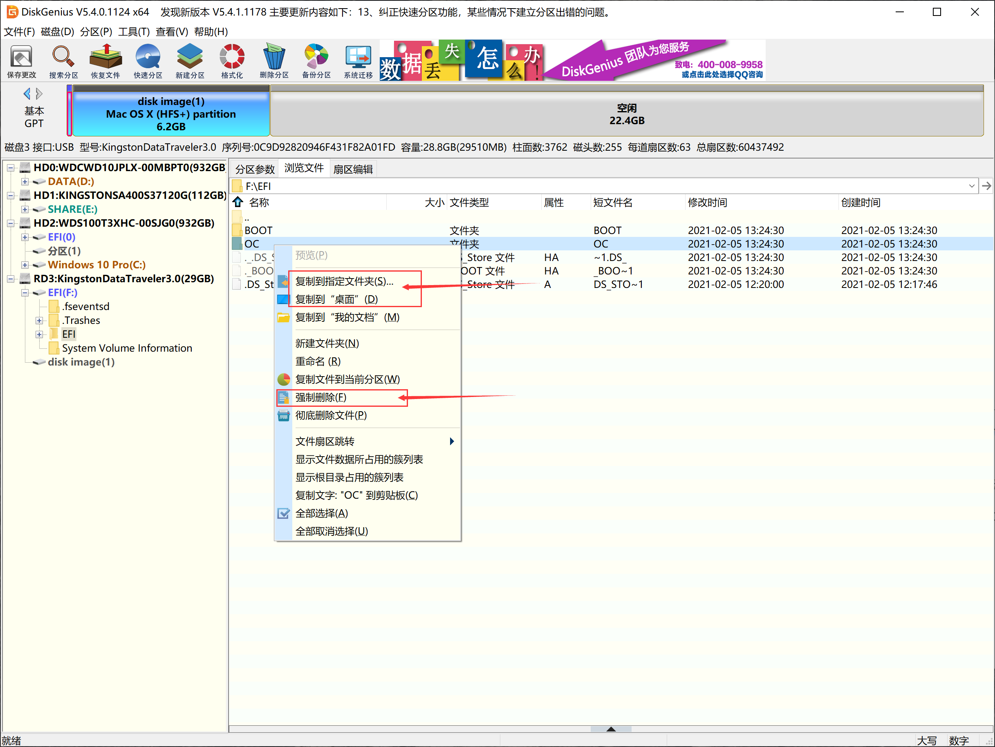Click the New Partition (新建分区) icon
Image resolution: width=995 pixels, height=747 pixels.
coord(190,62)
